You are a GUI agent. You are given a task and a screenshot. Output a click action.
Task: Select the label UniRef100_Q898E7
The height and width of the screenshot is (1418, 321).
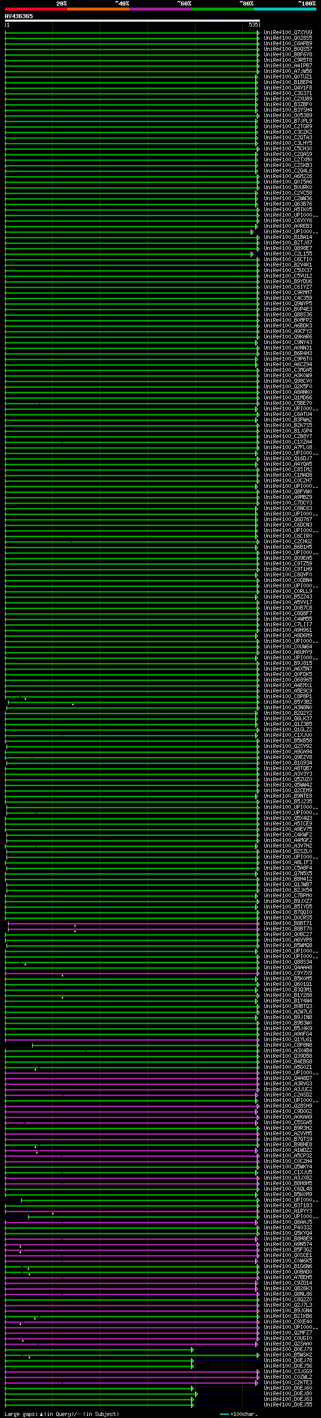click(x=288, y=248)
